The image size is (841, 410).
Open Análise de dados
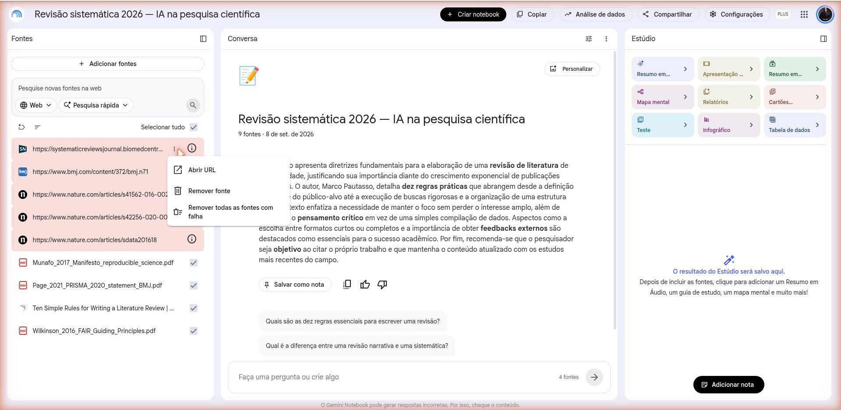point(595,14)
